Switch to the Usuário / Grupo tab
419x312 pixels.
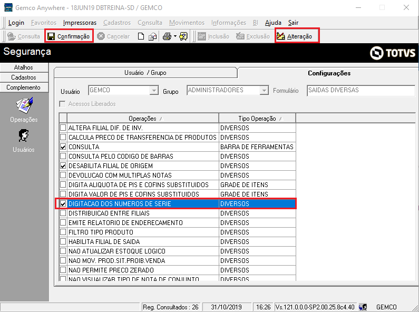pyautogui.click(x=145, y=73)
